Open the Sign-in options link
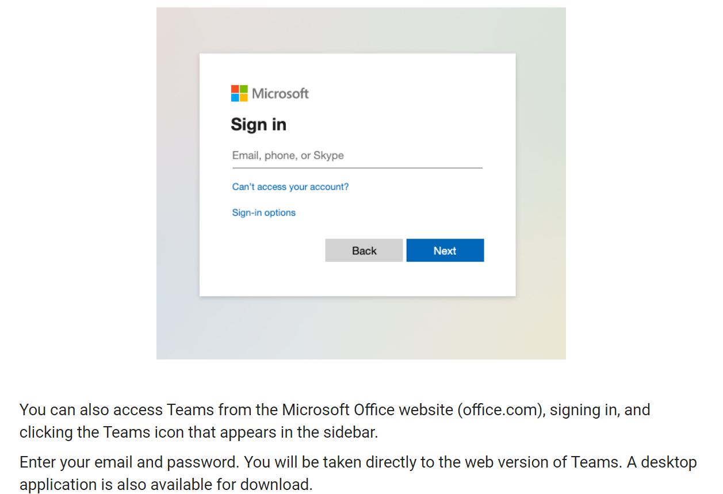This screenshot has width=723, height=494. (x=264, y=213)
